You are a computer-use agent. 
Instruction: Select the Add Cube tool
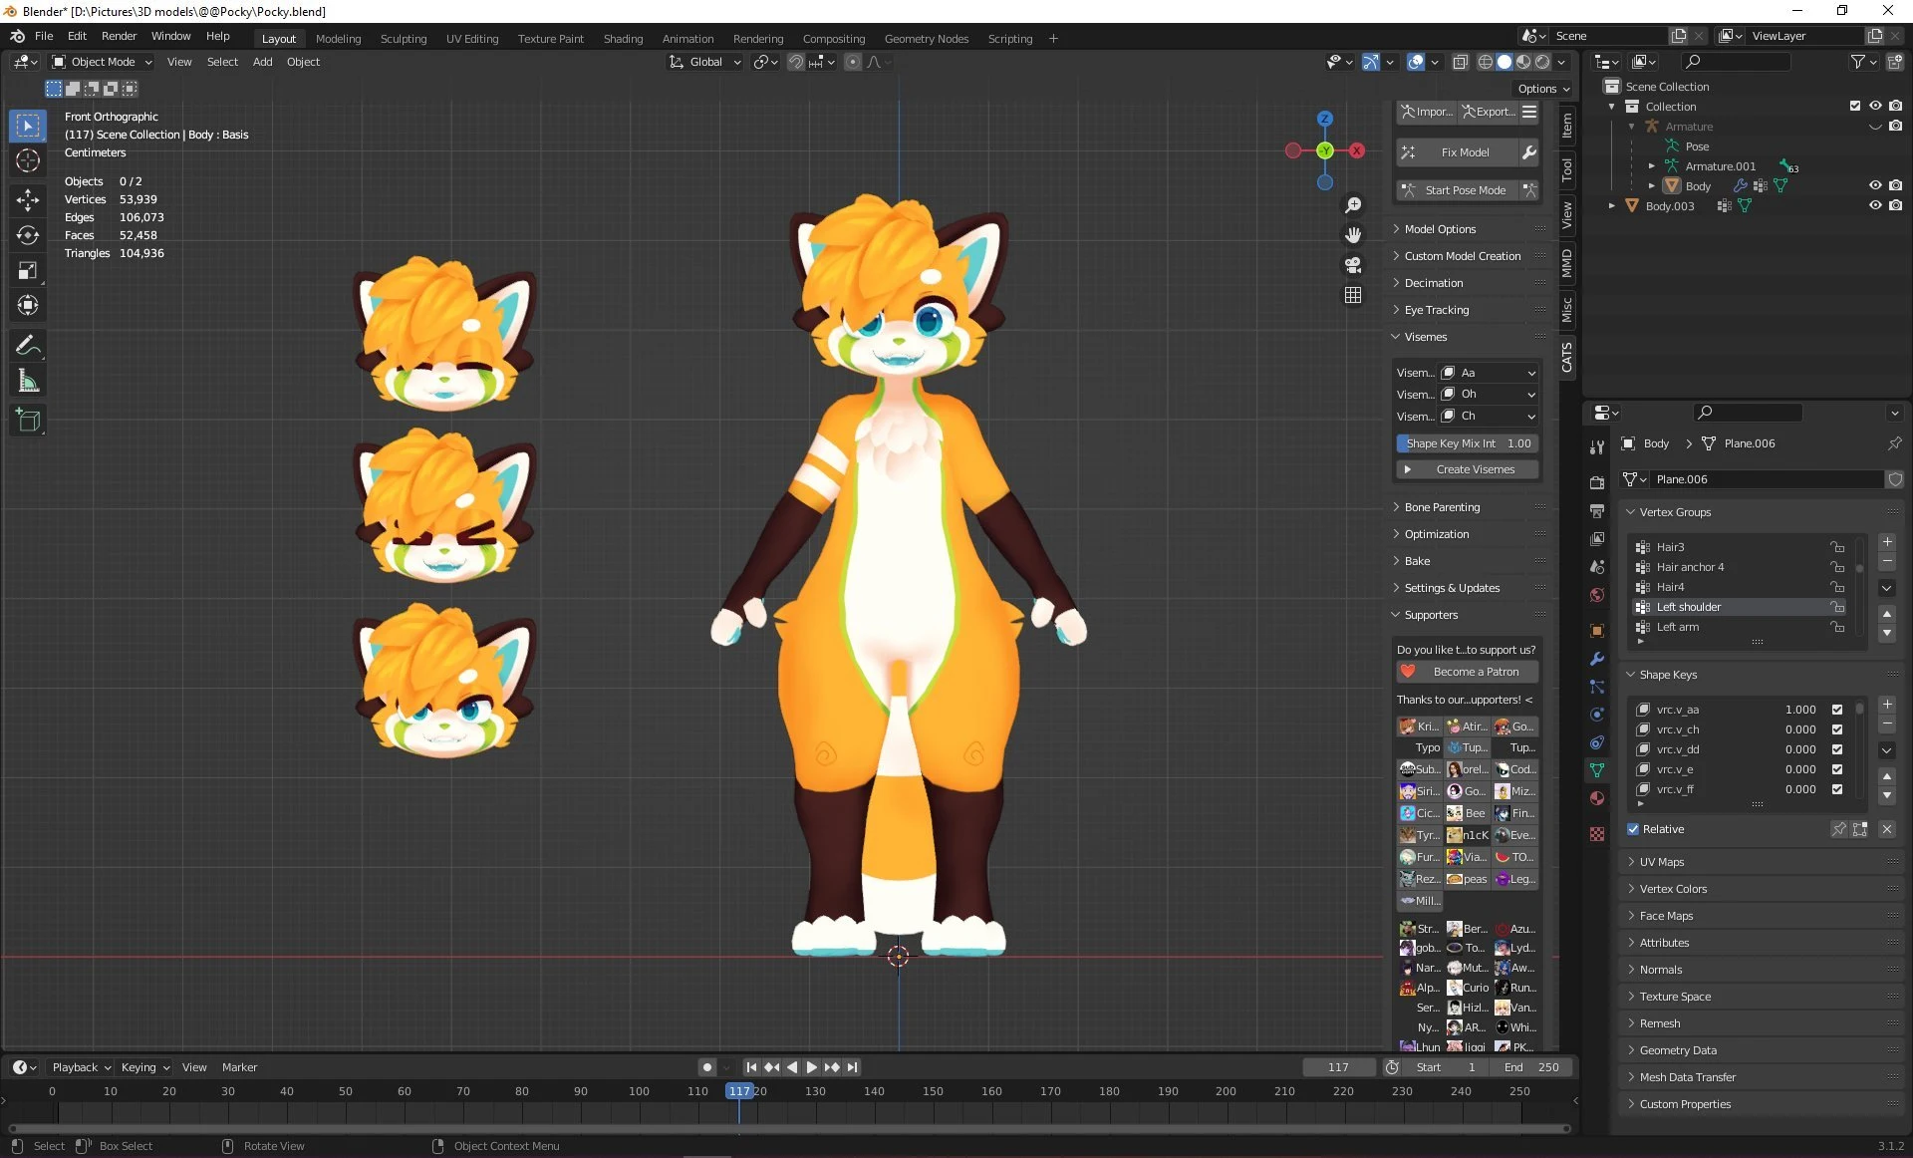point(28,421)
